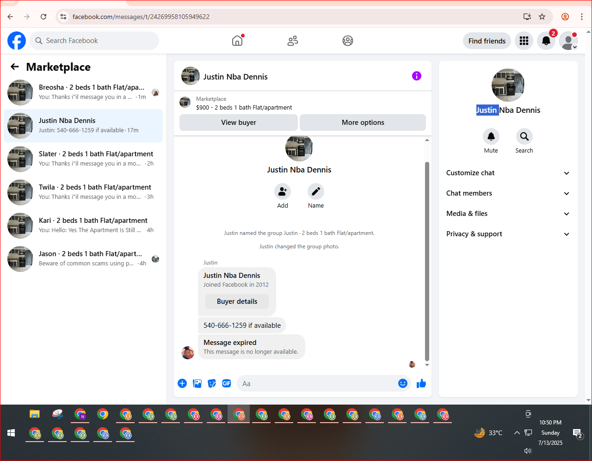The height and width of the screenshot is (461, 592).
Task: Open the Windows notification center icon
Action: pos(578,433)
